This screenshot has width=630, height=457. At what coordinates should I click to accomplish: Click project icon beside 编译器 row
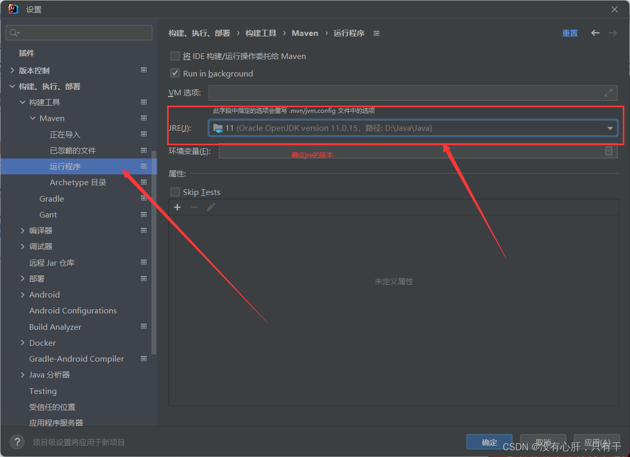(x=144, y=230)
